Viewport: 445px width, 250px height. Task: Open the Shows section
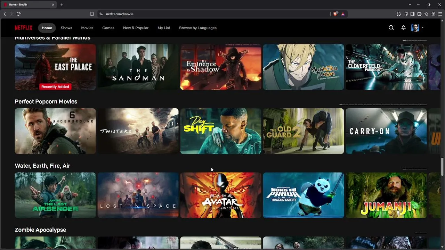coord(66,28)
